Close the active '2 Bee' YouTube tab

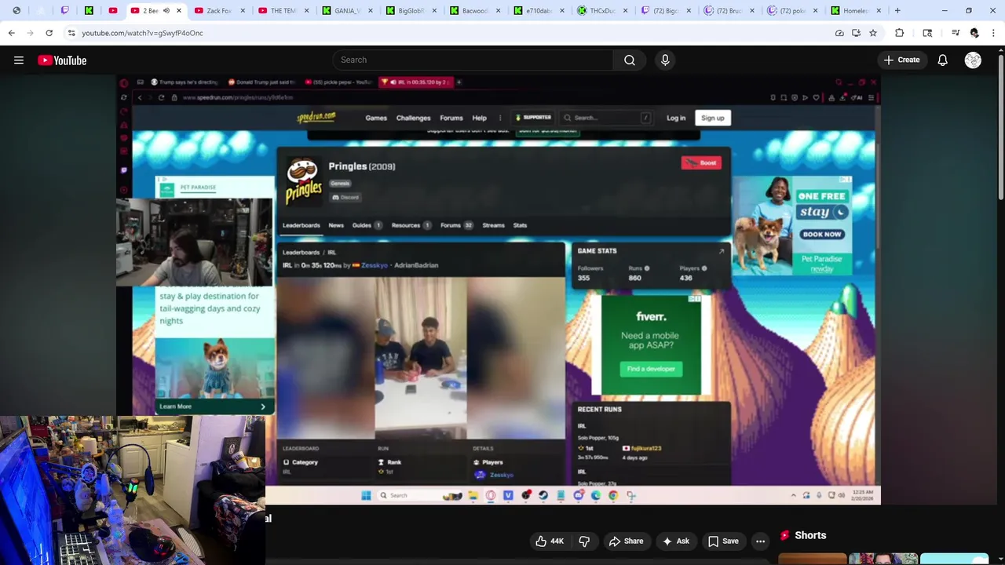pos(179,10)
